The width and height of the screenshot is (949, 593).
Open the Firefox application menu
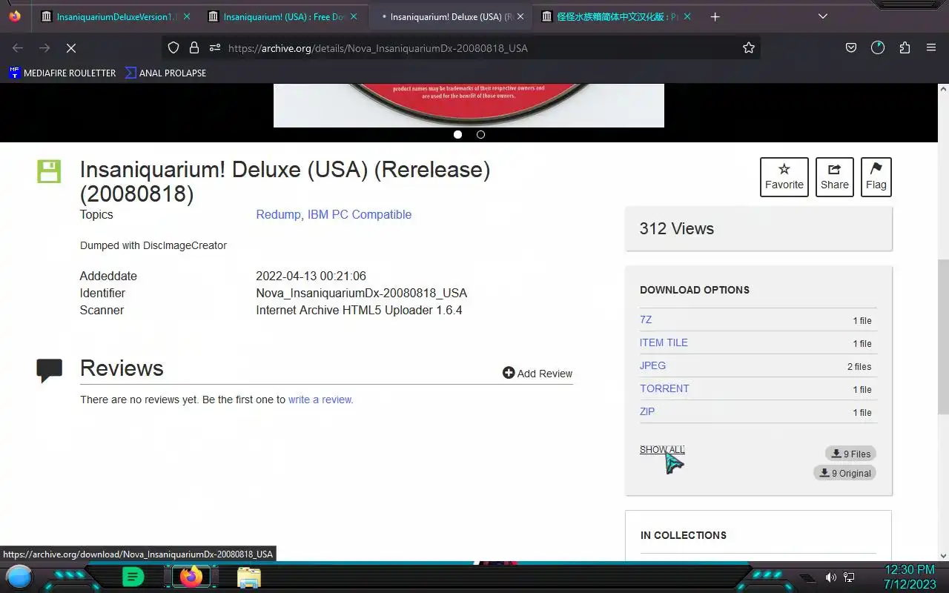click(931, 47)
